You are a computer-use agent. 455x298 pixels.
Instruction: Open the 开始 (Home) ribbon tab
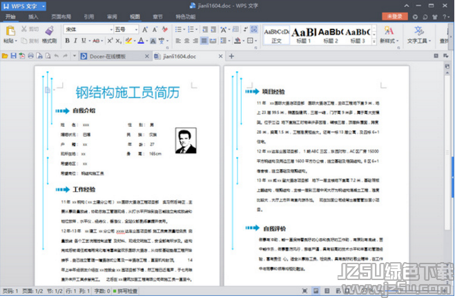(10, 17)
